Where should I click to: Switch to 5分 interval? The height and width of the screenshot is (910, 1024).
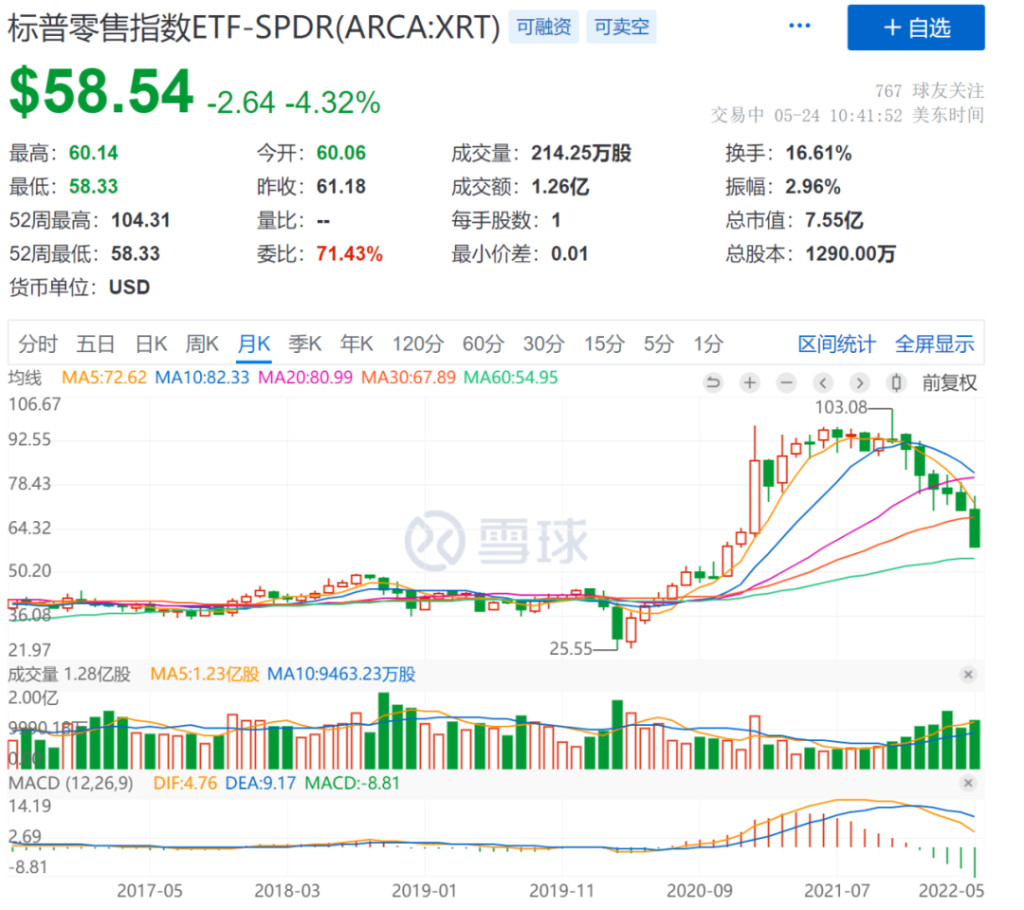pos(658,344)
